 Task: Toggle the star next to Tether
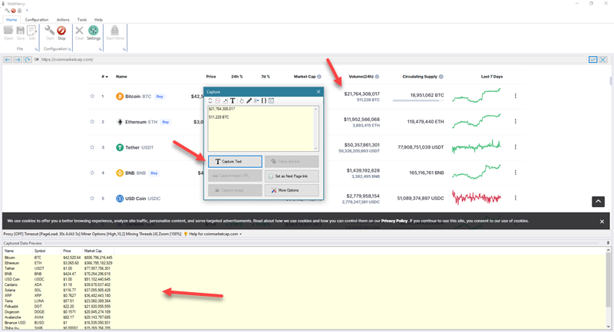coord(92,147)
